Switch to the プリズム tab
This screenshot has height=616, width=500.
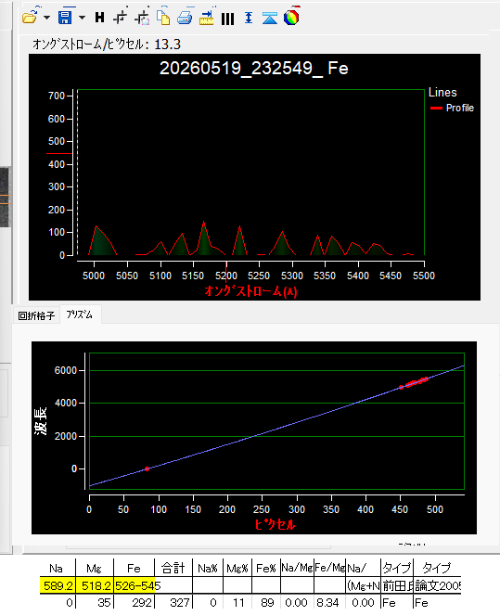pyautogui.click(x=80, y=314)
